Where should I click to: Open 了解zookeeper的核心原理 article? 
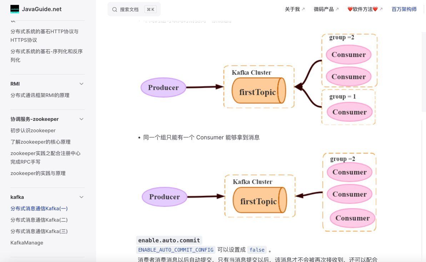[40, 142]
